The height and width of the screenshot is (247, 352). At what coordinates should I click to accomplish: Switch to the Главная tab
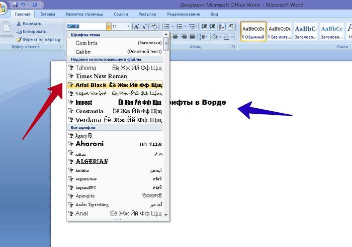pyautogui.click(x=23, y=14)
